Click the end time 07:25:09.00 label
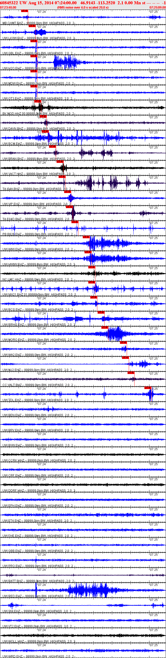 click(x=157, y=8)
